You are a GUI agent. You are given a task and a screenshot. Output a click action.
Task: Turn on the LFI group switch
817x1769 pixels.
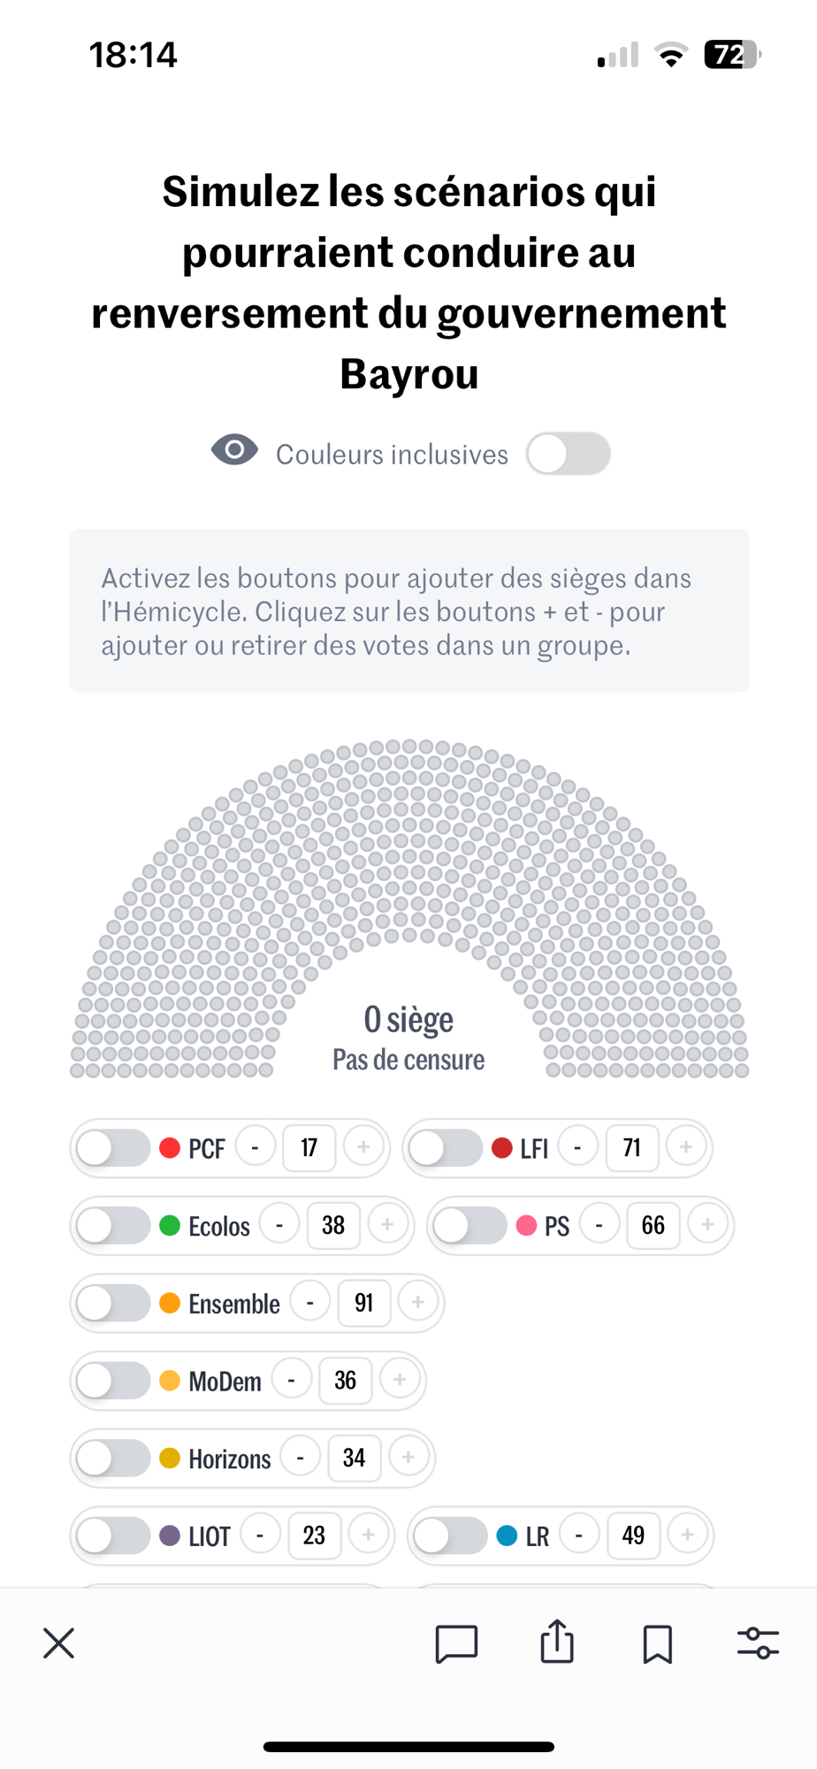(x=446, y=1148)
